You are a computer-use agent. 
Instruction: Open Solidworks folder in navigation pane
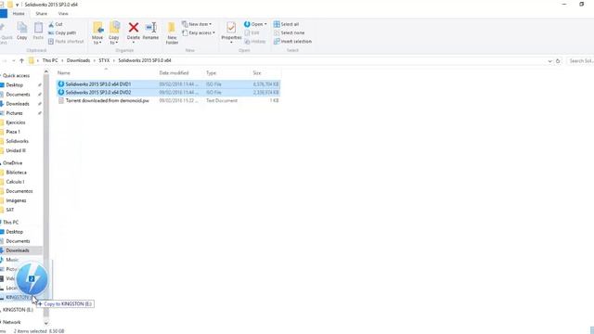[x=17, y=141]
